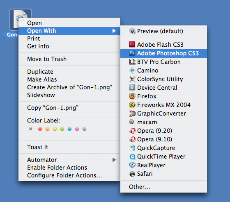Expand the Open With submenu arrow

click(114, 31)
